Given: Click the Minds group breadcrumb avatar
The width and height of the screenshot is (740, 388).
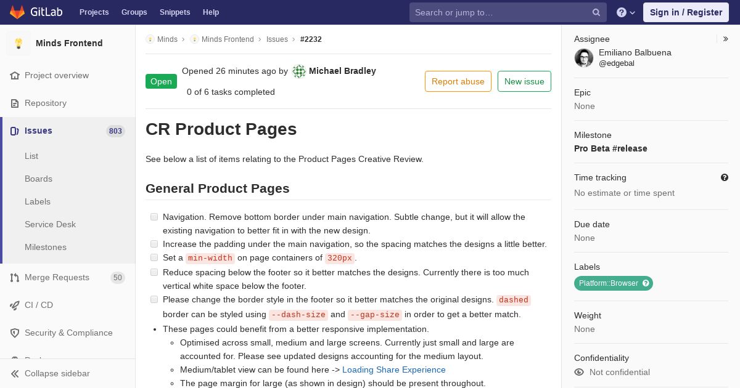Looking at the screenshot, I should pos(150,39).
